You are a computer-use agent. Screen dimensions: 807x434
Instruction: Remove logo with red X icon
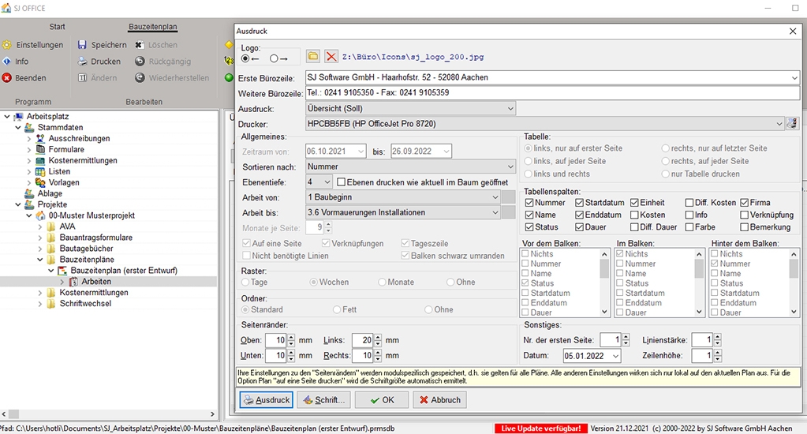(331, 57)
